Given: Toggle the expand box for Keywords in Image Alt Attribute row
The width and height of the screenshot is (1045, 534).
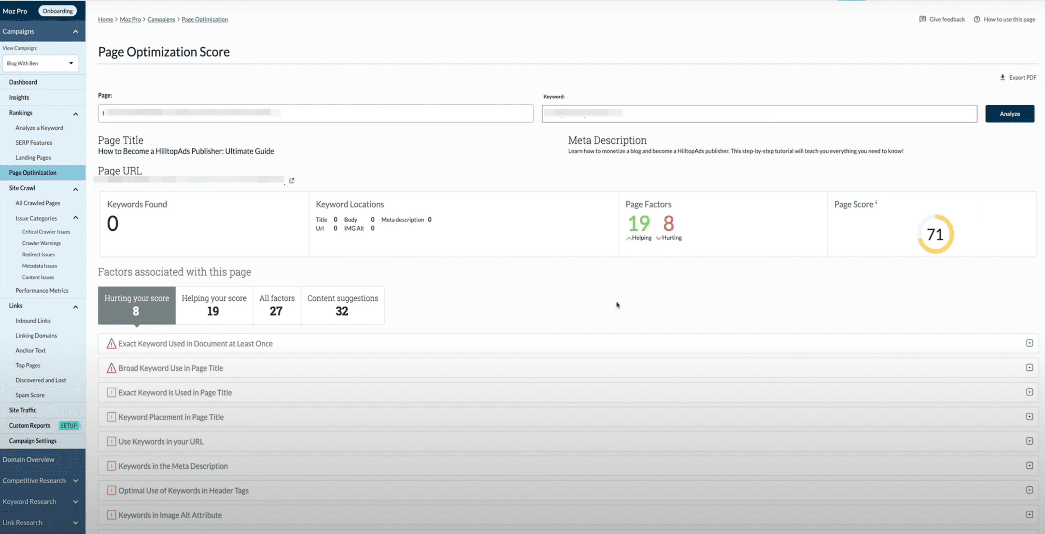Looking at the screenshot, I should (1030, 515).
